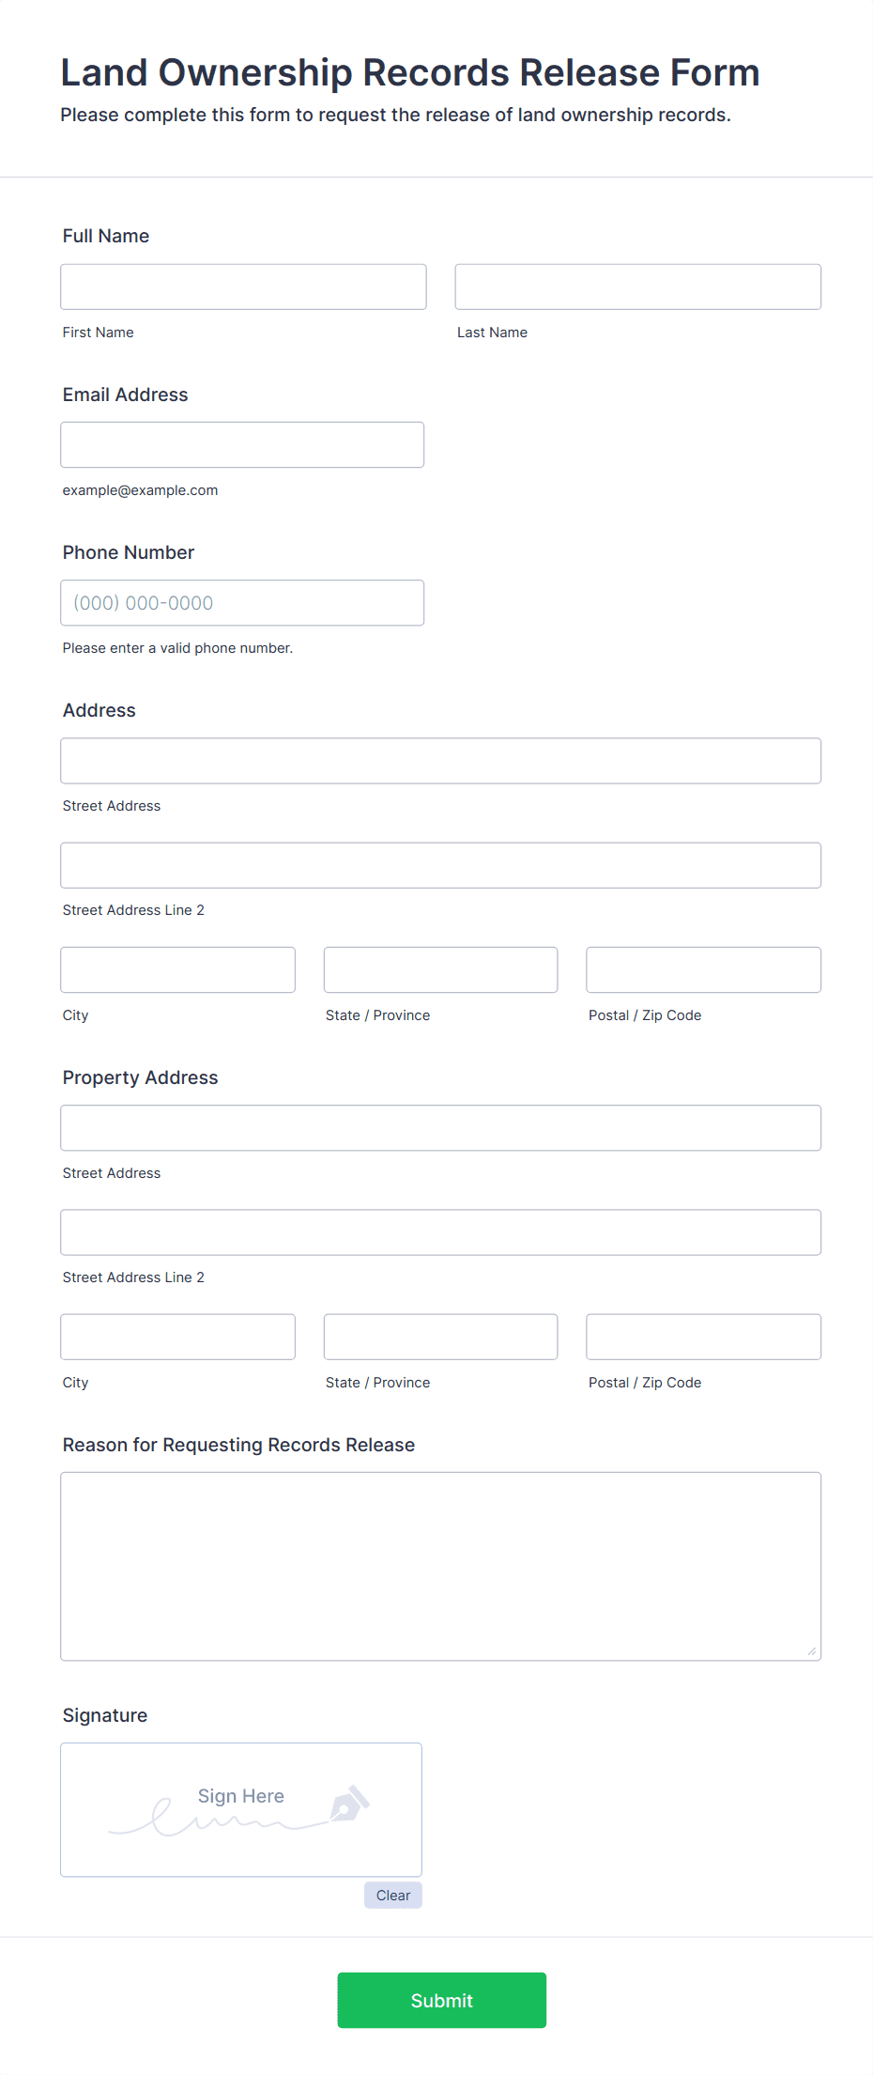Click the Postal / Zip Code under Property Address
Viewport: 873px width, 2075px height.
coord(702,1337)
